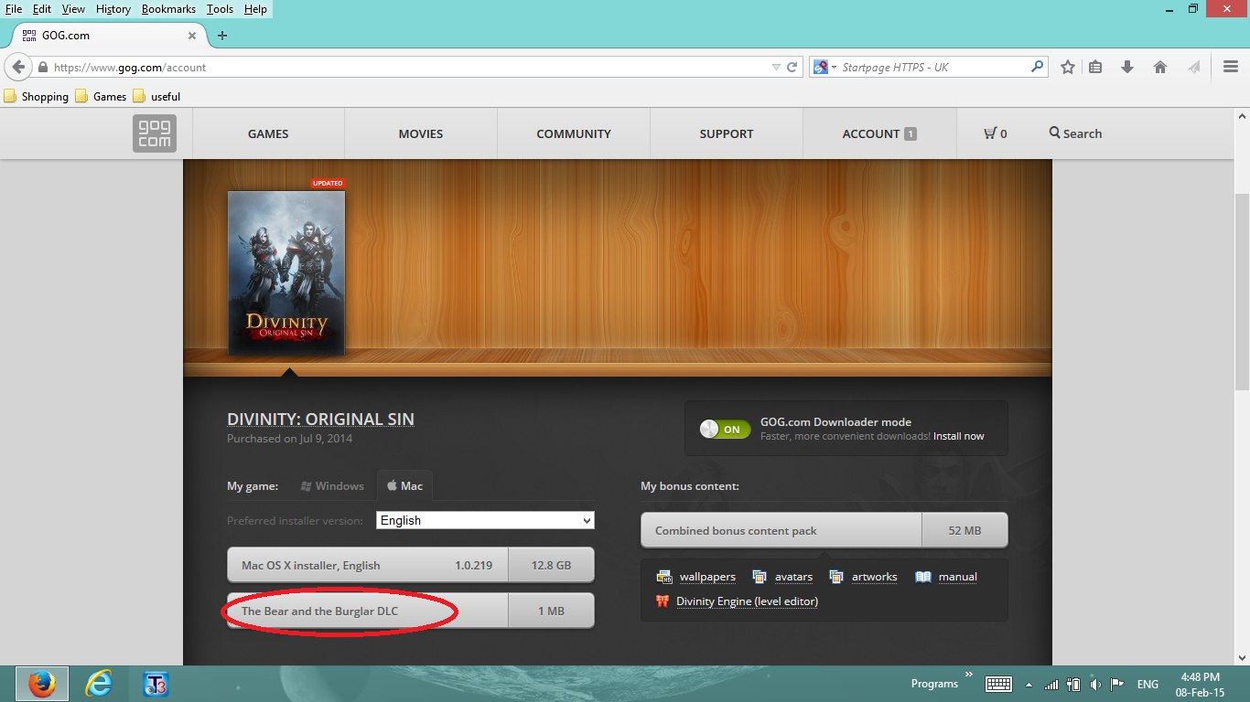Open the Edit menu

coord(42,9)
